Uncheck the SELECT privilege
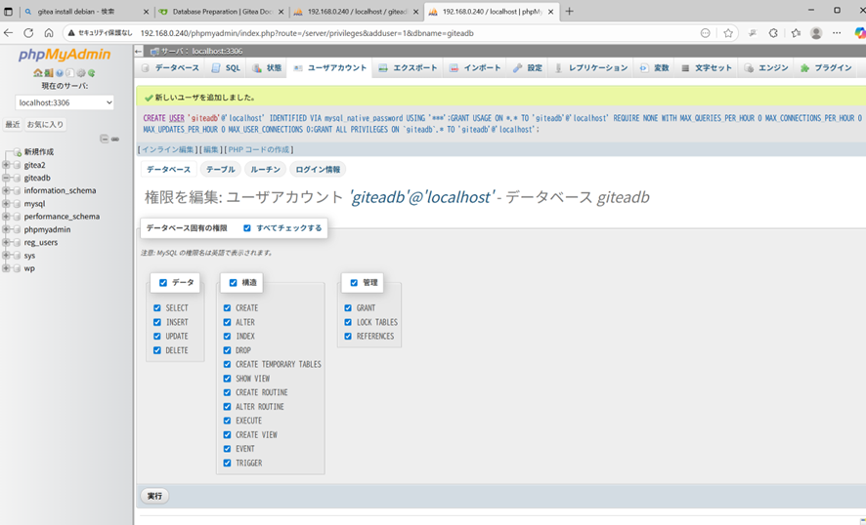 157,308
